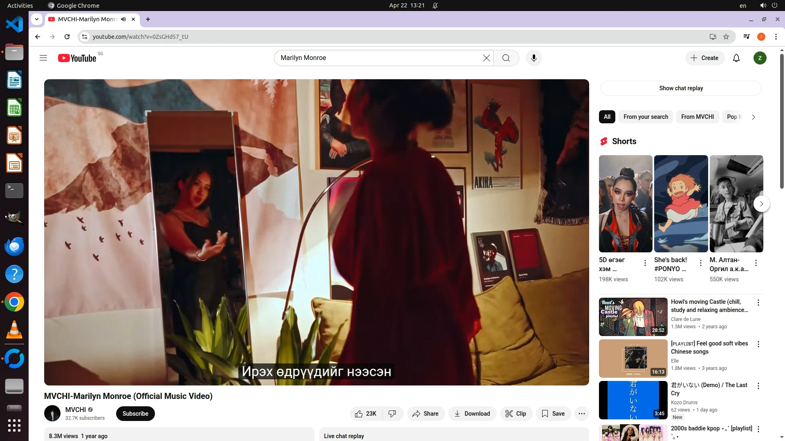This screenshot has height=441, width=785.
Task: Dislike the video with thumbs-down icon
Action: (392, 414)
